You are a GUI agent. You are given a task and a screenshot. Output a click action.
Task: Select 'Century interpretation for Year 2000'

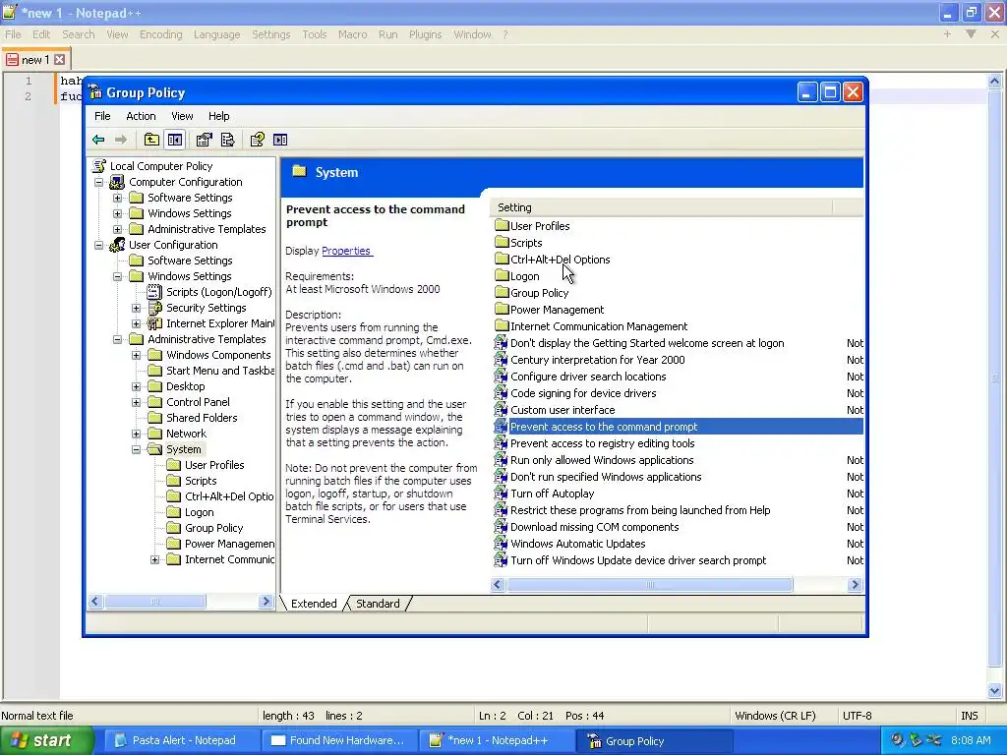(x=597, y=360)
